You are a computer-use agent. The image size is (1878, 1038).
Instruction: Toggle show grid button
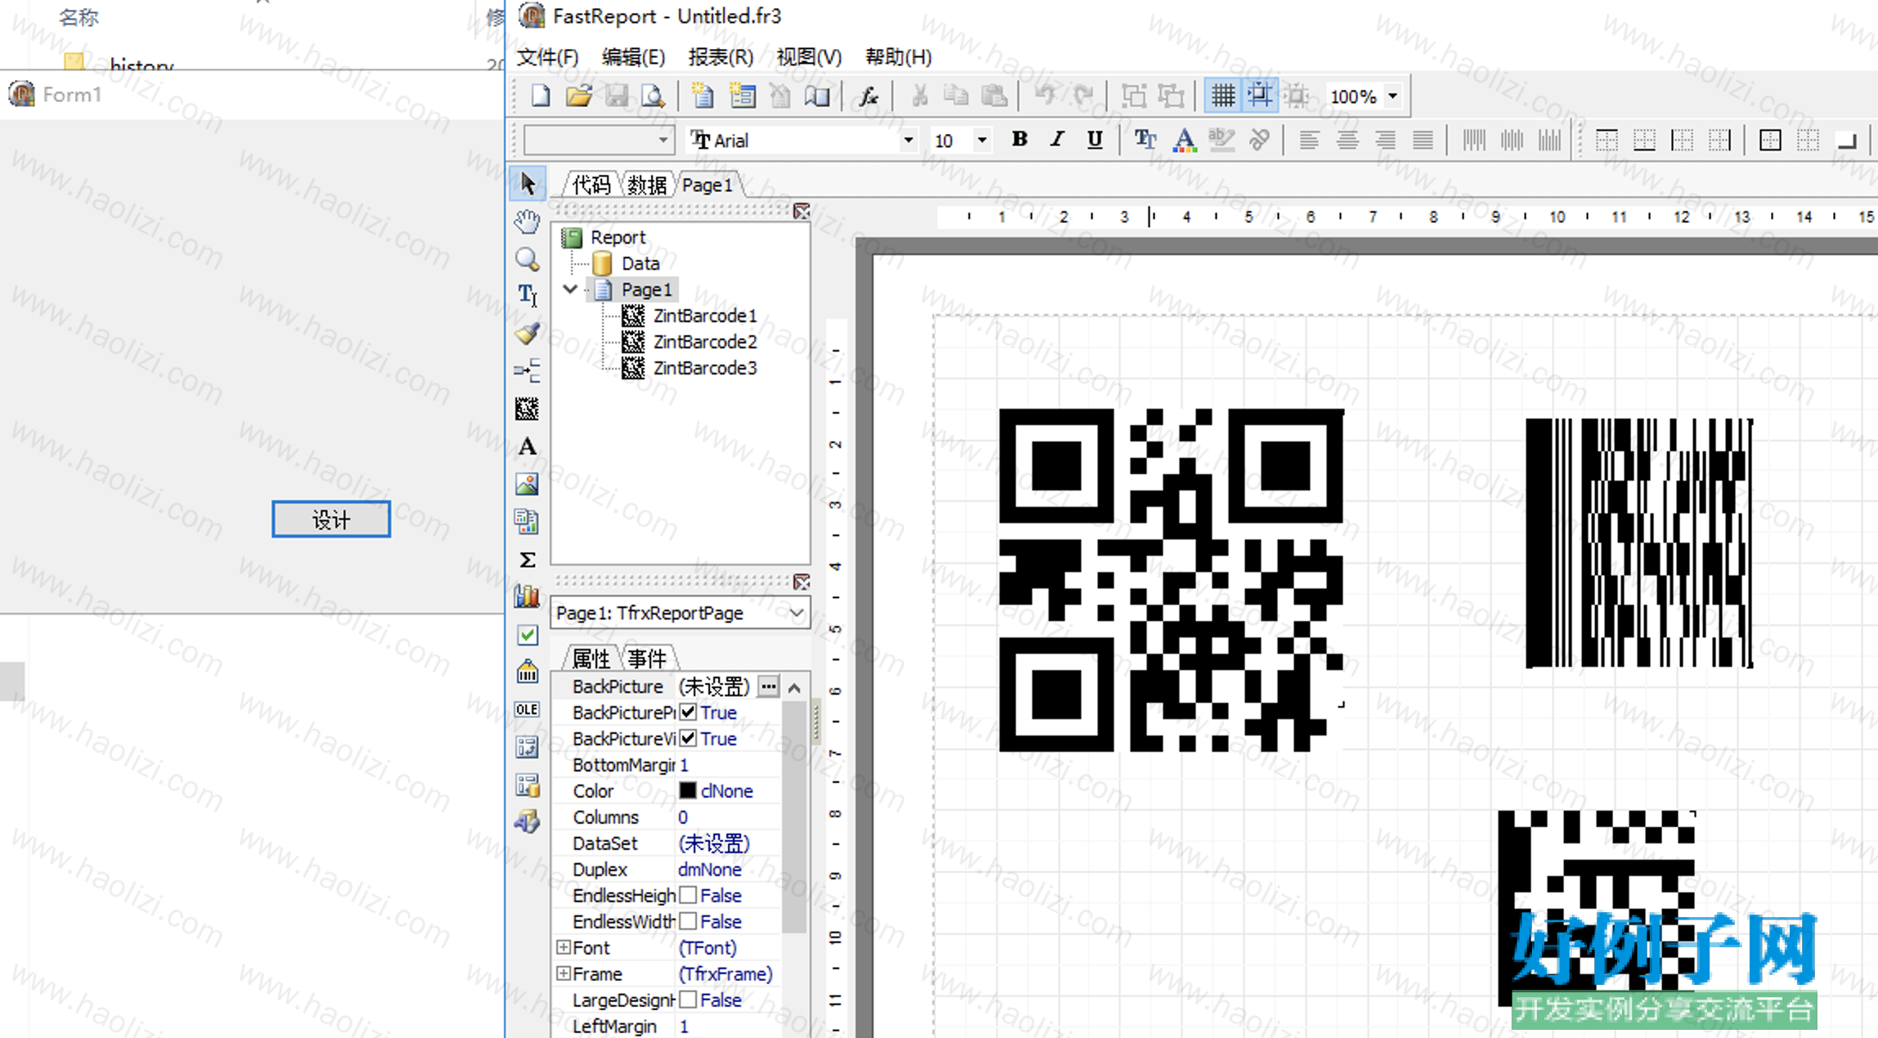coord(1223,96)
